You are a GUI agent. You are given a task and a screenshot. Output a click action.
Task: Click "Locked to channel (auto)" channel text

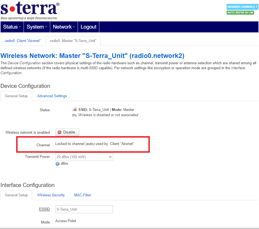pos(95,144)
